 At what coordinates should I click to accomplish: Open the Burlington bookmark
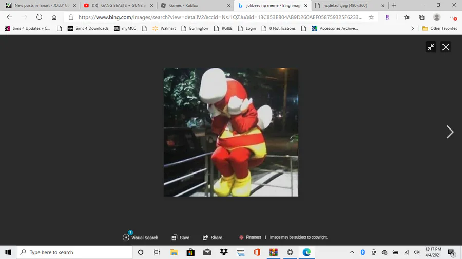195,28
